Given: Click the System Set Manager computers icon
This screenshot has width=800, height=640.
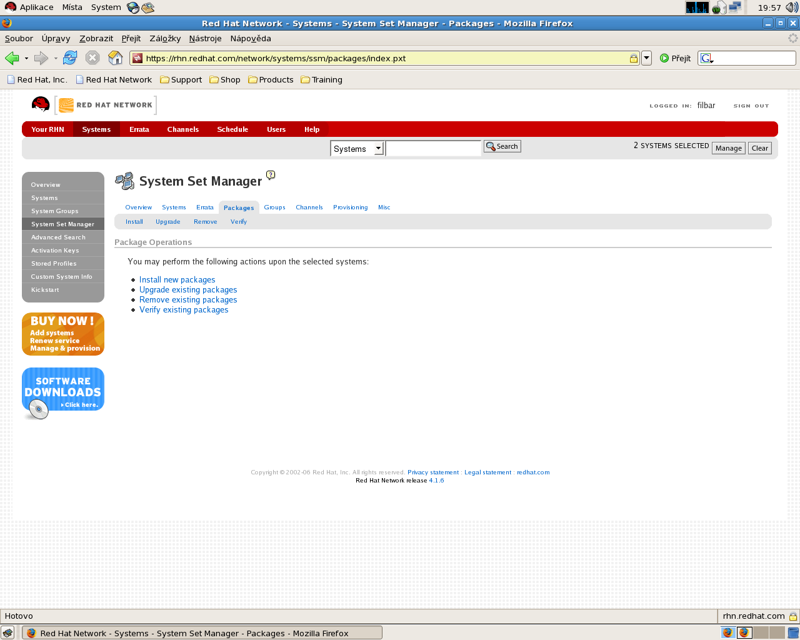Looking at the screenshot, I should click(x=125, y=181).
